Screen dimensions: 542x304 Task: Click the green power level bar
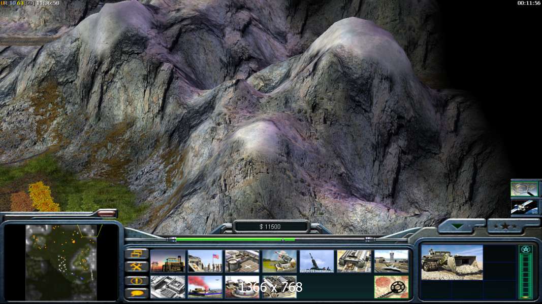pyautogui.click(x=236, y=239)
